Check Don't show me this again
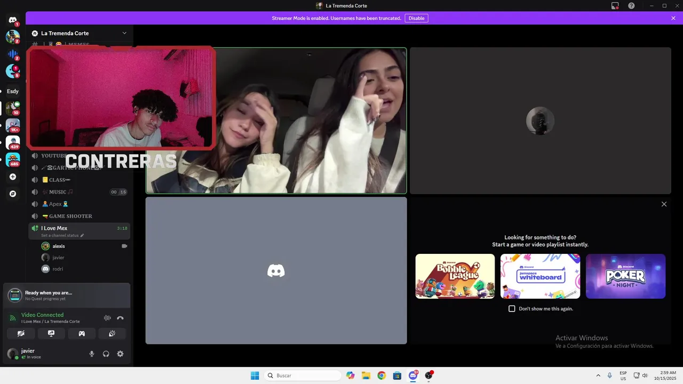 point(512,309)
